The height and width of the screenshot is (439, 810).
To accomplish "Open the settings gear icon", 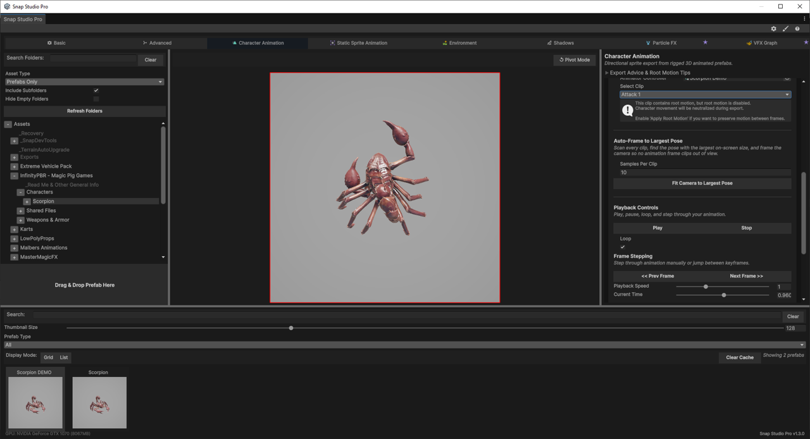I will [773, 28].
